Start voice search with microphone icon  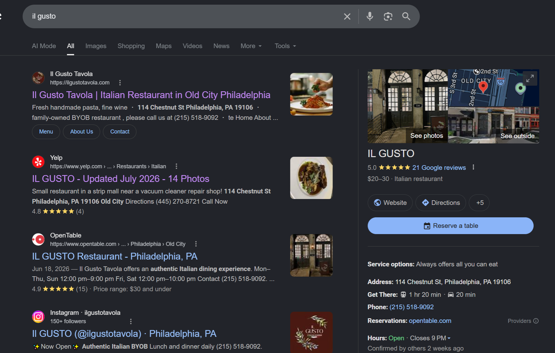pyautogui.click(x=369, y=16)
